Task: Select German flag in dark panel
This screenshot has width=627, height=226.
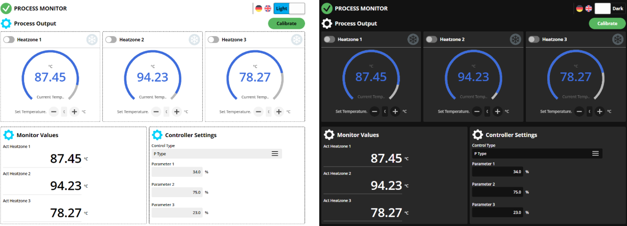Action: pyautogui.click(x=579, y=8)
